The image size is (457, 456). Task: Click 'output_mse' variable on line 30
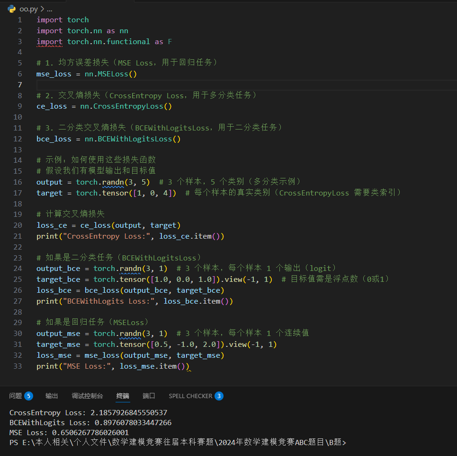click(x=58, y=334)
